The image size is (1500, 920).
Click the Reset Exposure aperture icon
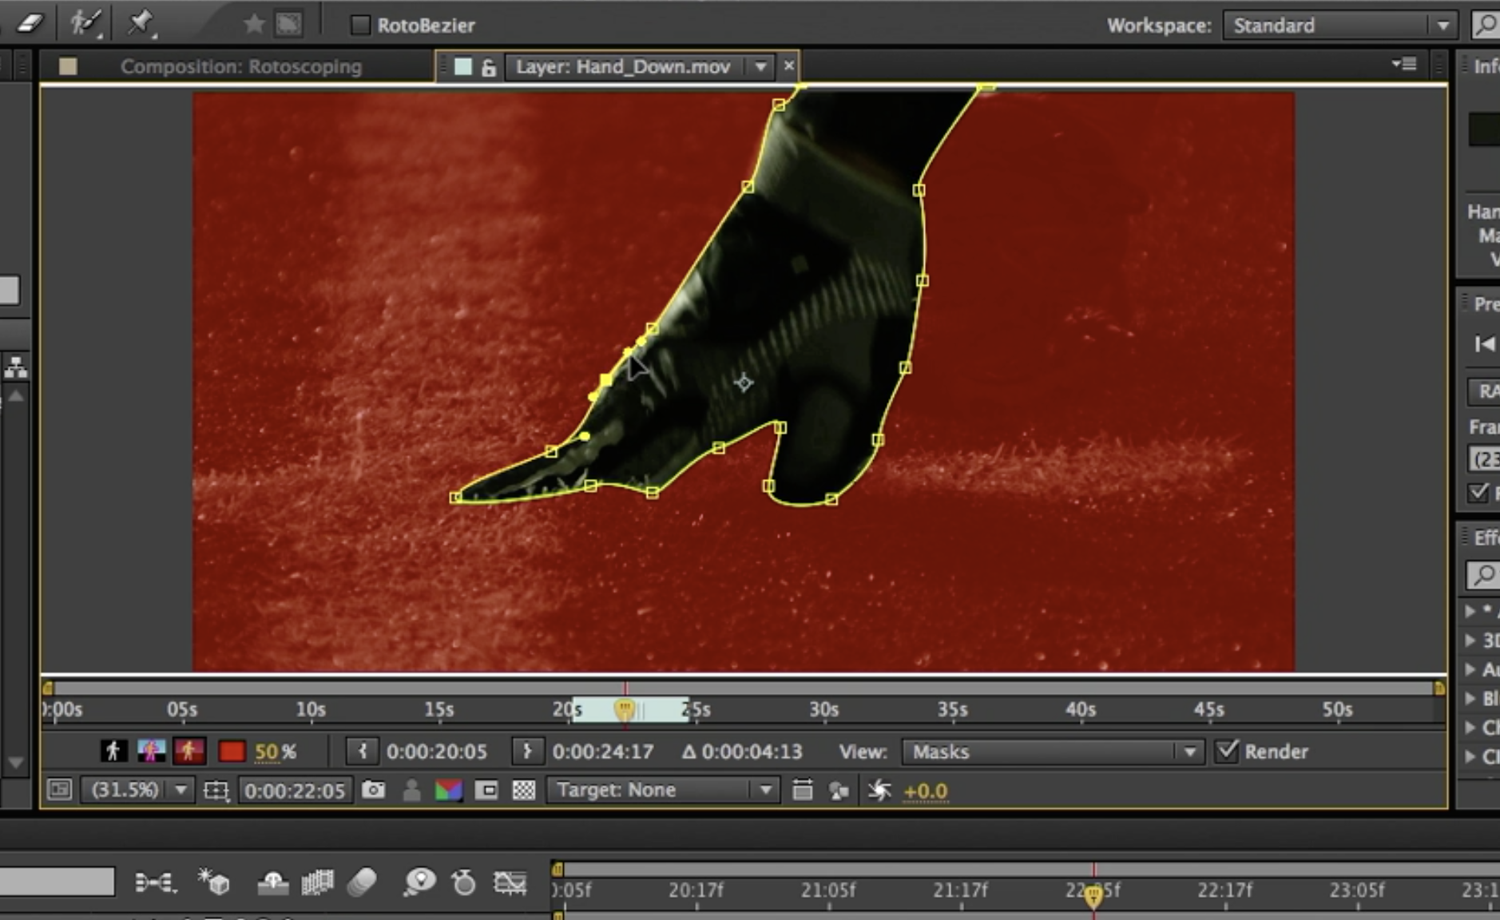pos(879,791)
